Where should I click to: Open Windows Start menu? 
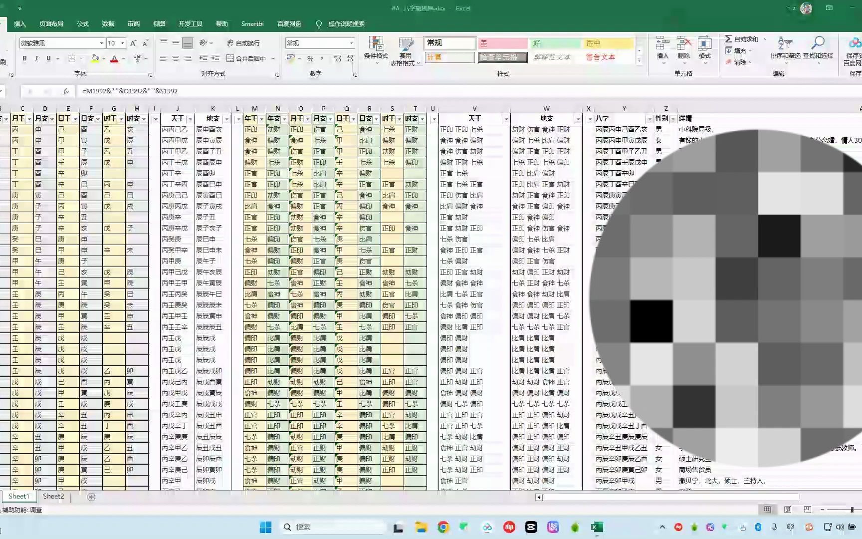pos(265,527)
